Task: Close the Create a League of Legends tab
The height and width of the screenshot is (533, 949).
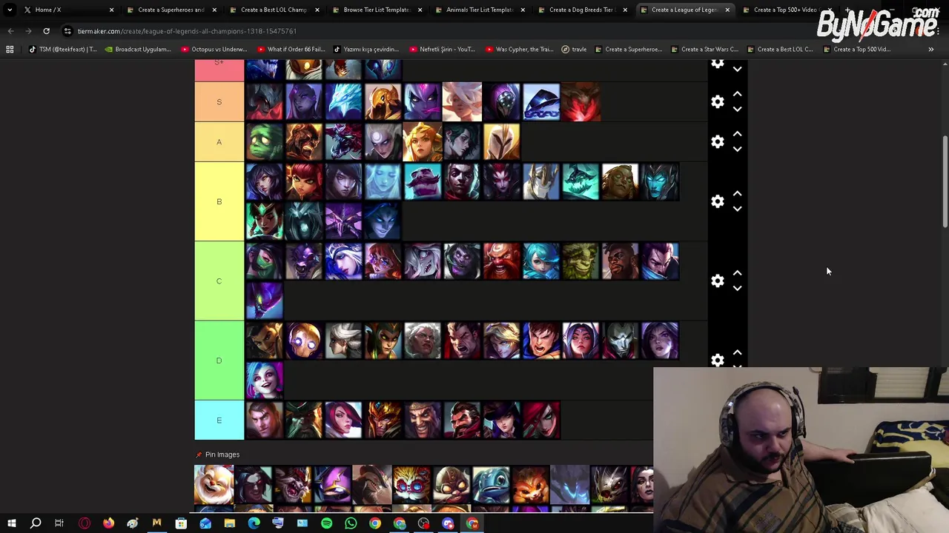Action: click(x=727, y=10)
